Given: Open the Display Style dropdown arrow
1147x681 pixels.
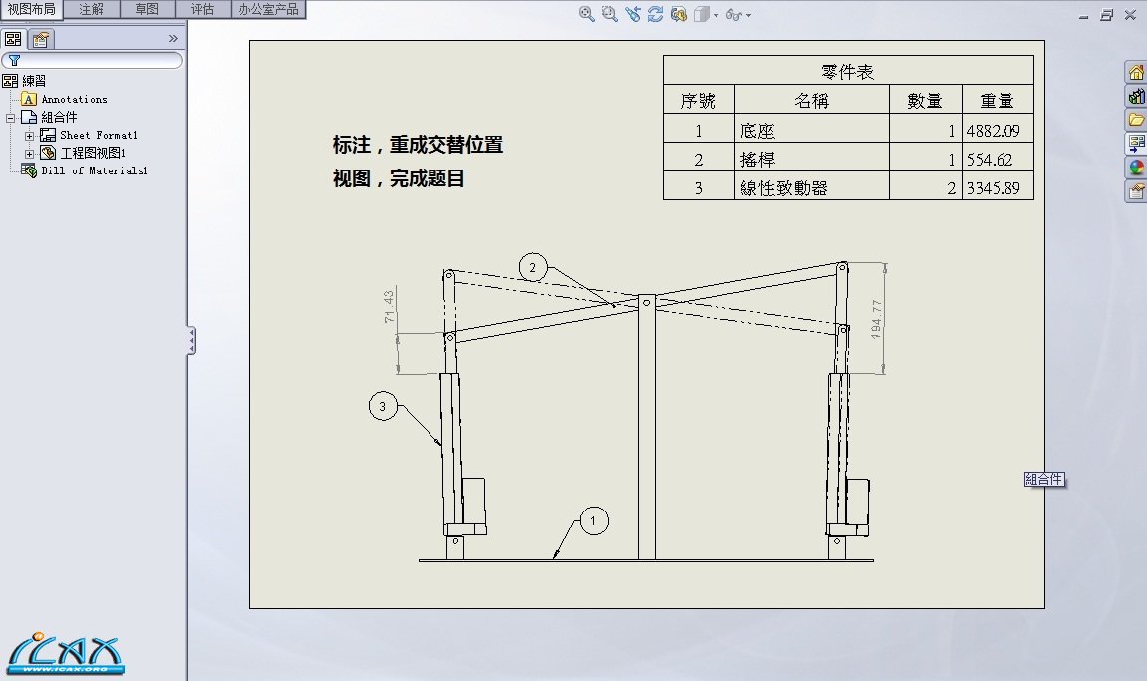Looking at the screenshot, I should 716,15.
